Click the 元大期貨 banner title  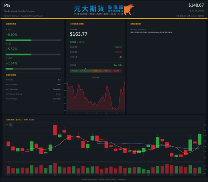point(89,9)
